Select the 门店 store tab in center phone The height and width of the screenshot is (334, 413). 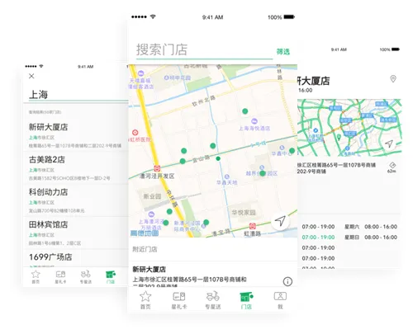click(x=246, y=300)
